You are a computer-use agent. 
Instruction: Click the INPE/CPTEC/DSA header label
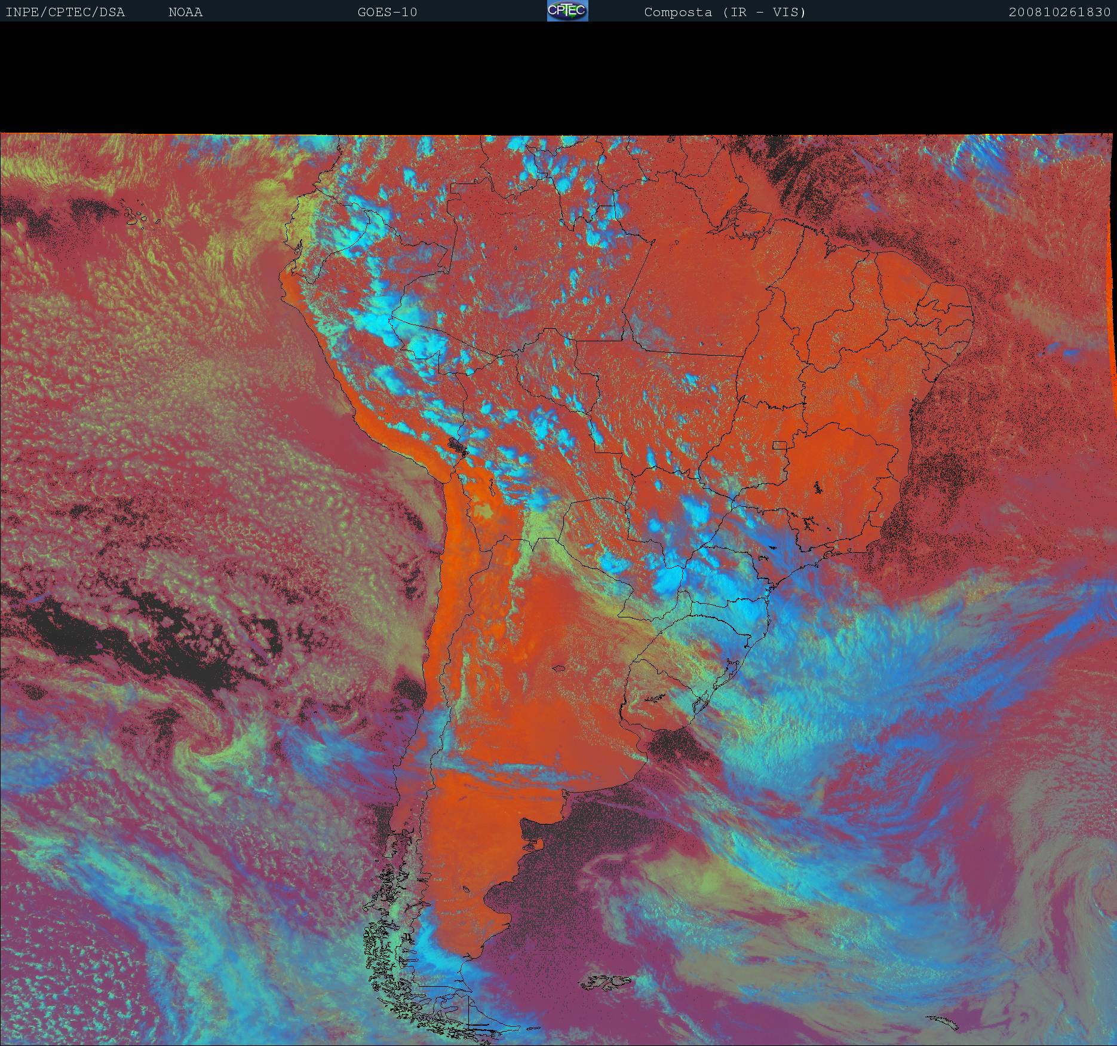click(65, 12)
